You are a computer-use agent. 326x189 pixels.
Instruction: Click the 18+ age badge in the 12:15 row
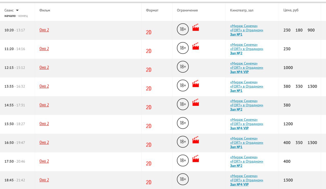(x=183, y=67)
